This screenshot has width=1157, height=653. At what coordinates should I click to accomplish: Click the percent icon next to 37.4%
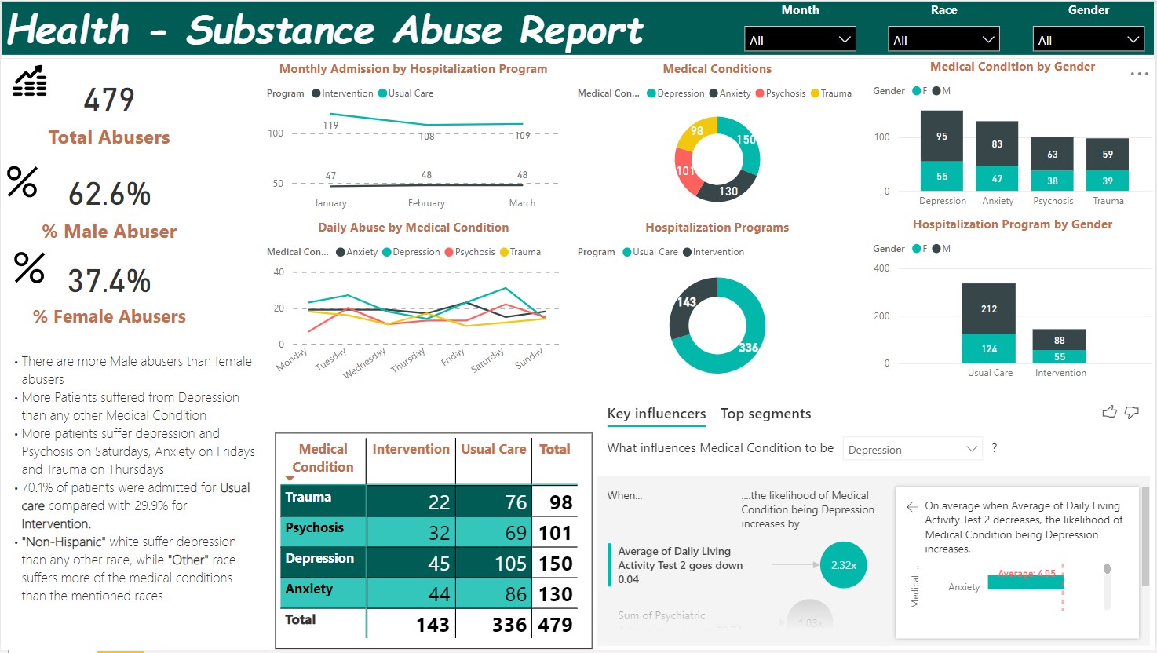[x=29, y=268]
